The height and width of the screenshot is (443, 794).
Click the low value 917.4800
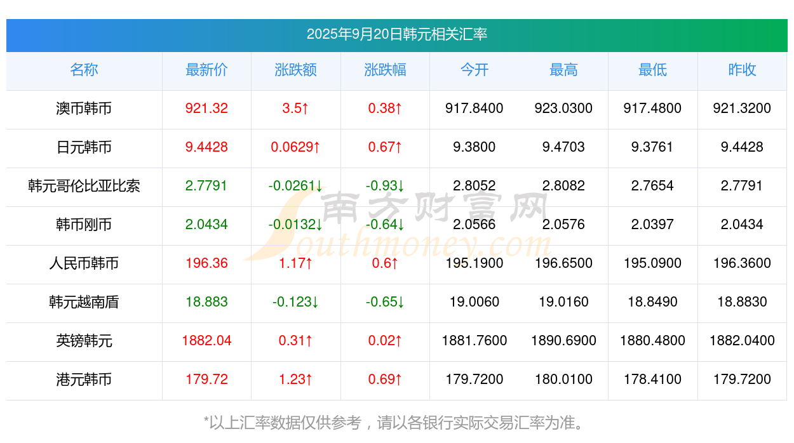(652, 109)
